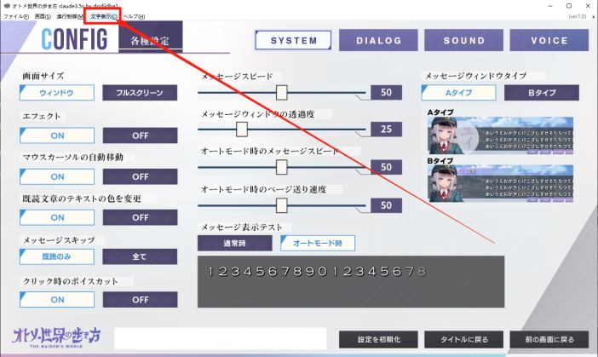The width and height of the screenshot is (598, 357).
Task: Turn マウスカーソルの自動移動 OFF
Action: point(140,176)
